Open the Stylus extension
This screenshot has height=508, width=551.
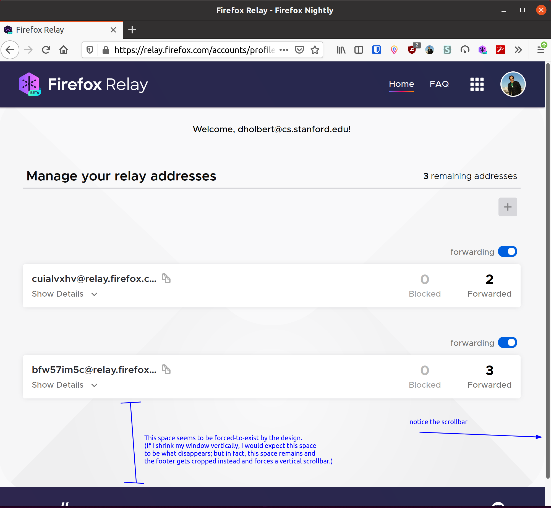tap(447, 50)
